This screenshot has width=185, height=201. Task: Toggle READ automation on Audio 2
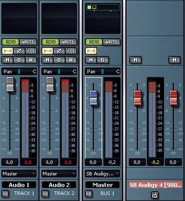click(x=50, y=42)
